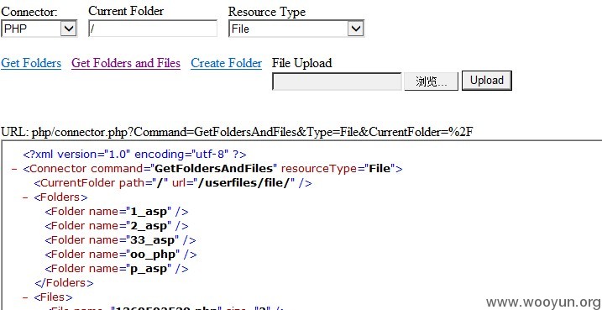Screen dimensions: 602x310
Task: Collapse the Folders XML node
Action: (25, 197)
